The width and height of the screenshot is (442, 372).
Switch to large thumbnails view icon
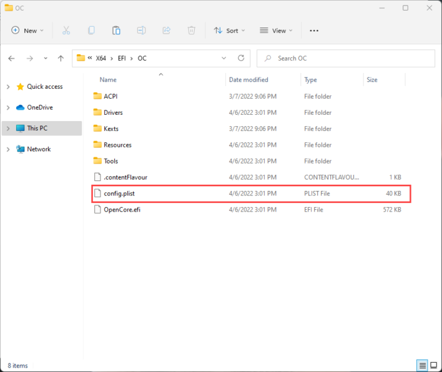[x=433, y=365]
